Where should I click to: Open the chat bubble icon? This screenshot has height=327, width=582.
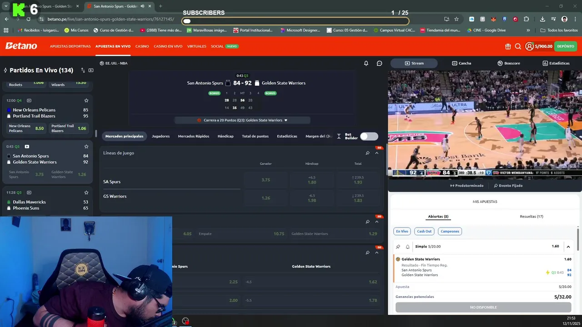point(379,63)
